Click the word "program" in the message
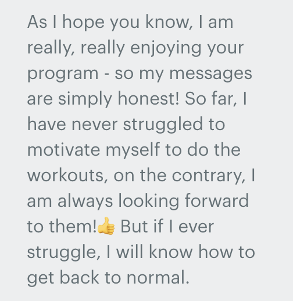The height and width of the screenshot is (301, 293). click(63, 75)
